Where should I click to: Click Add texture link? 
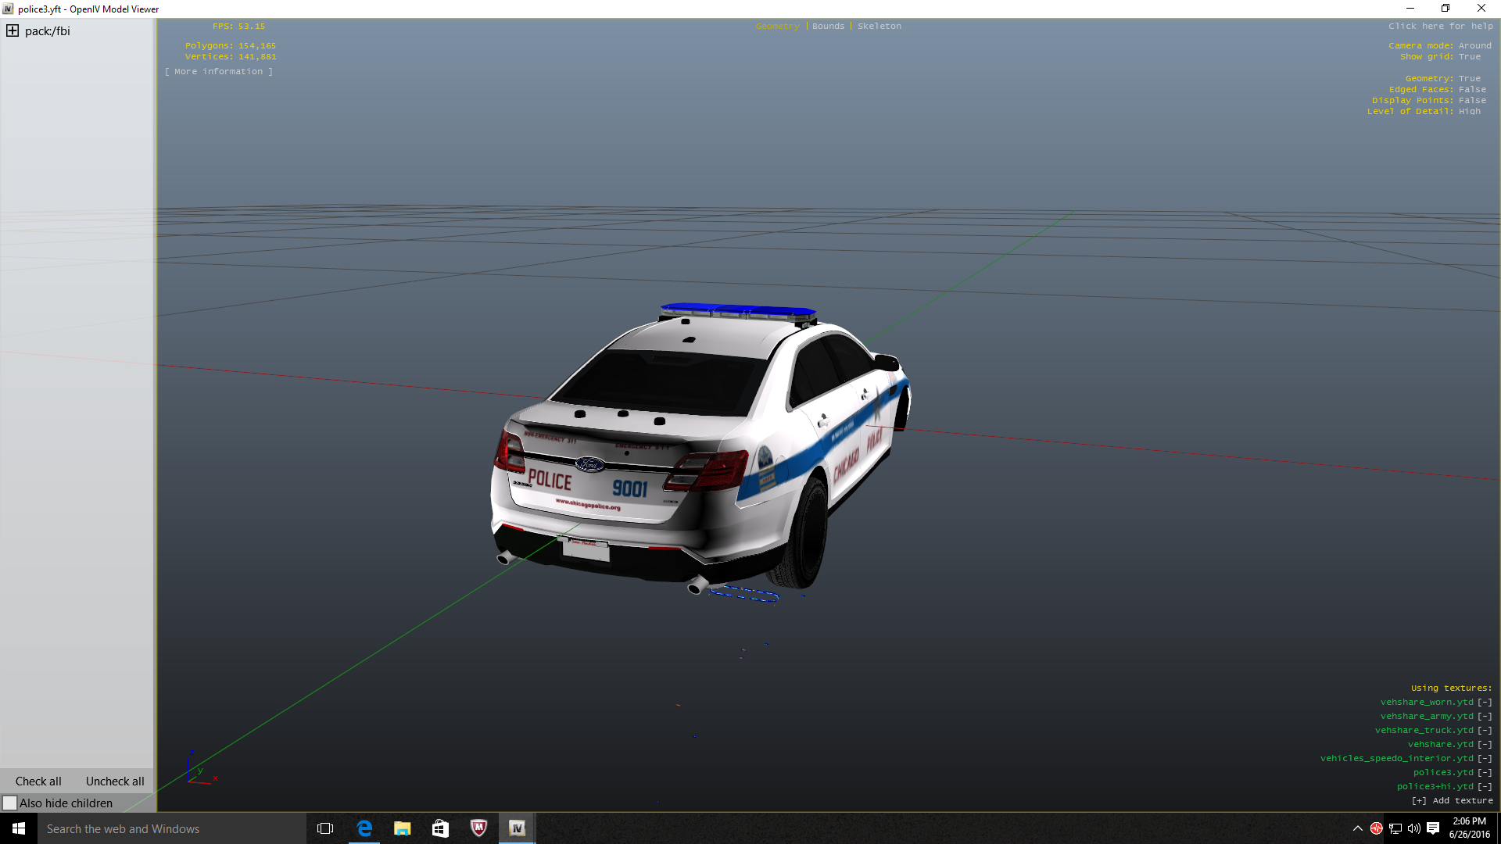(x=1452, y=800)
